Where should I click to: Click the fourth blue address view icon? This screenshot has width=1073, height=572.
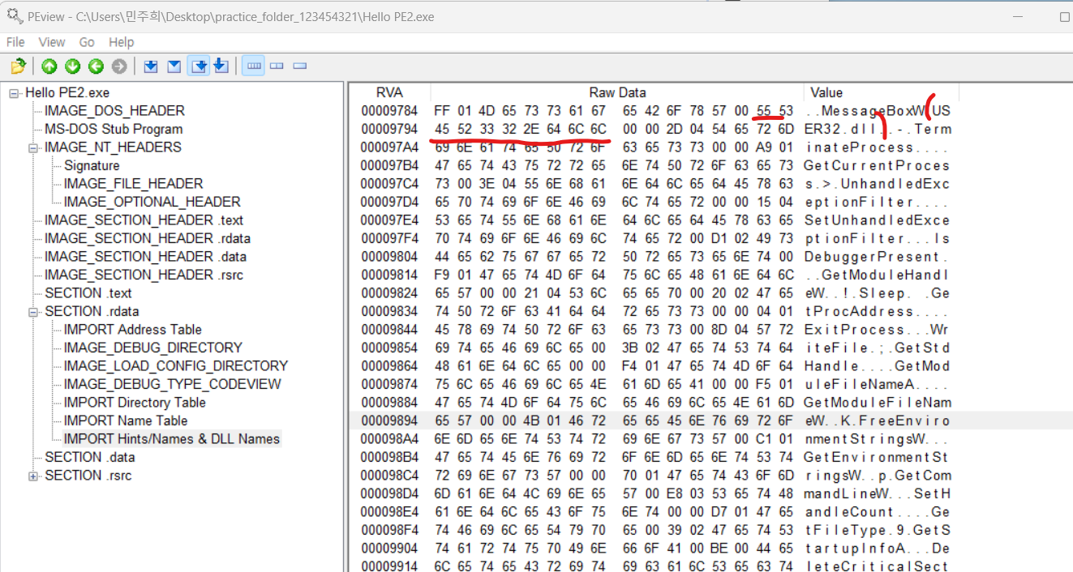(221, 66)
